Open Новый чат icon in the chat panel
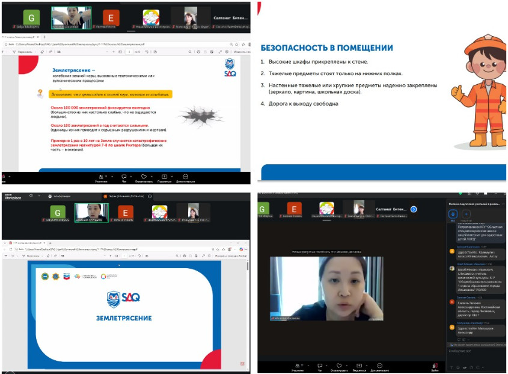508x374 pixels. point(466,213)
